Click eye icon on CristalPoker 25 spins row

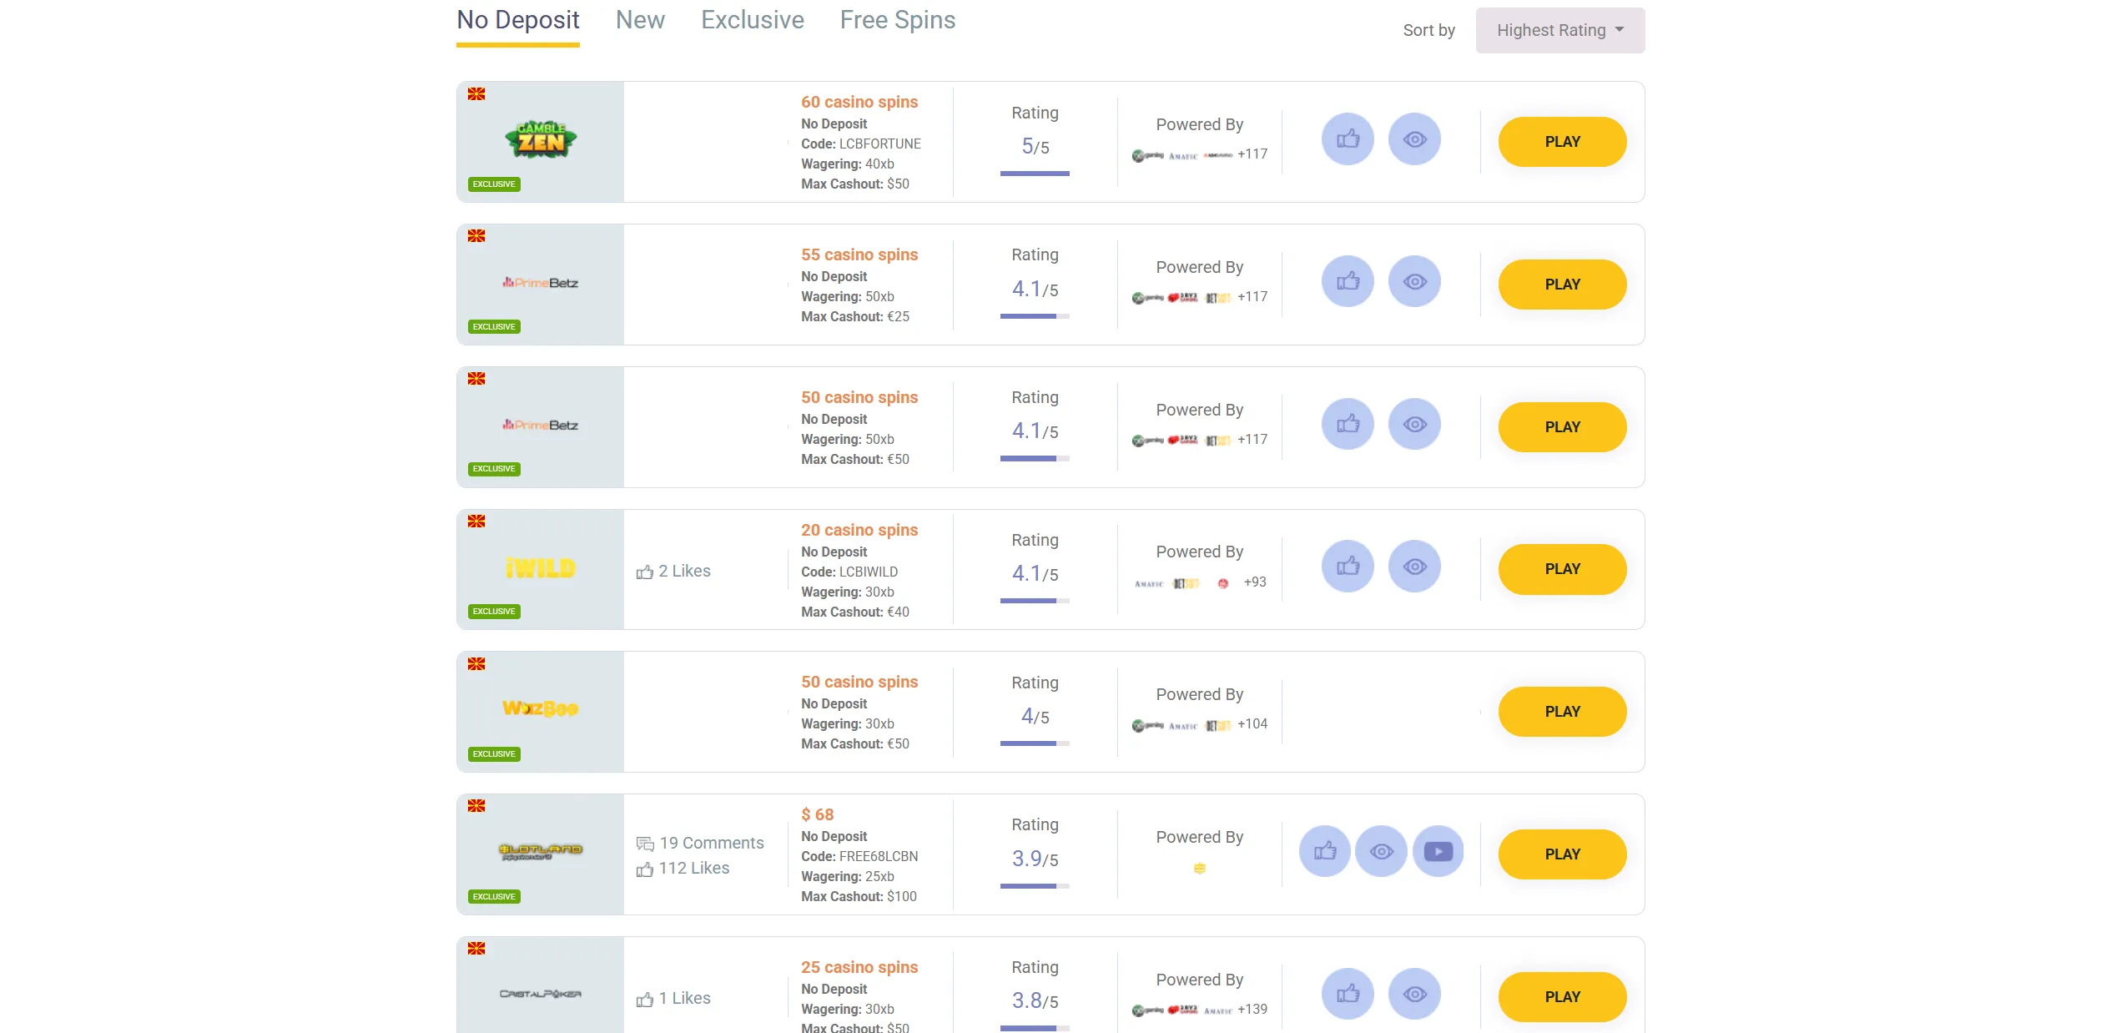point(1414,995)
